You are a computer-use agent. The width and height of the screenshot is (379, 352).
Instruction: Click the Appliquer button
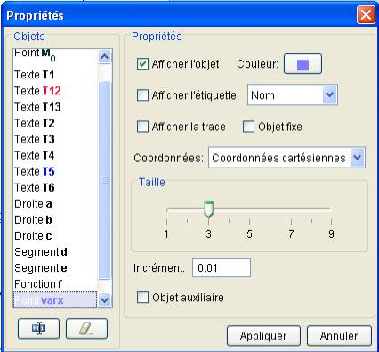click(263, 336)
